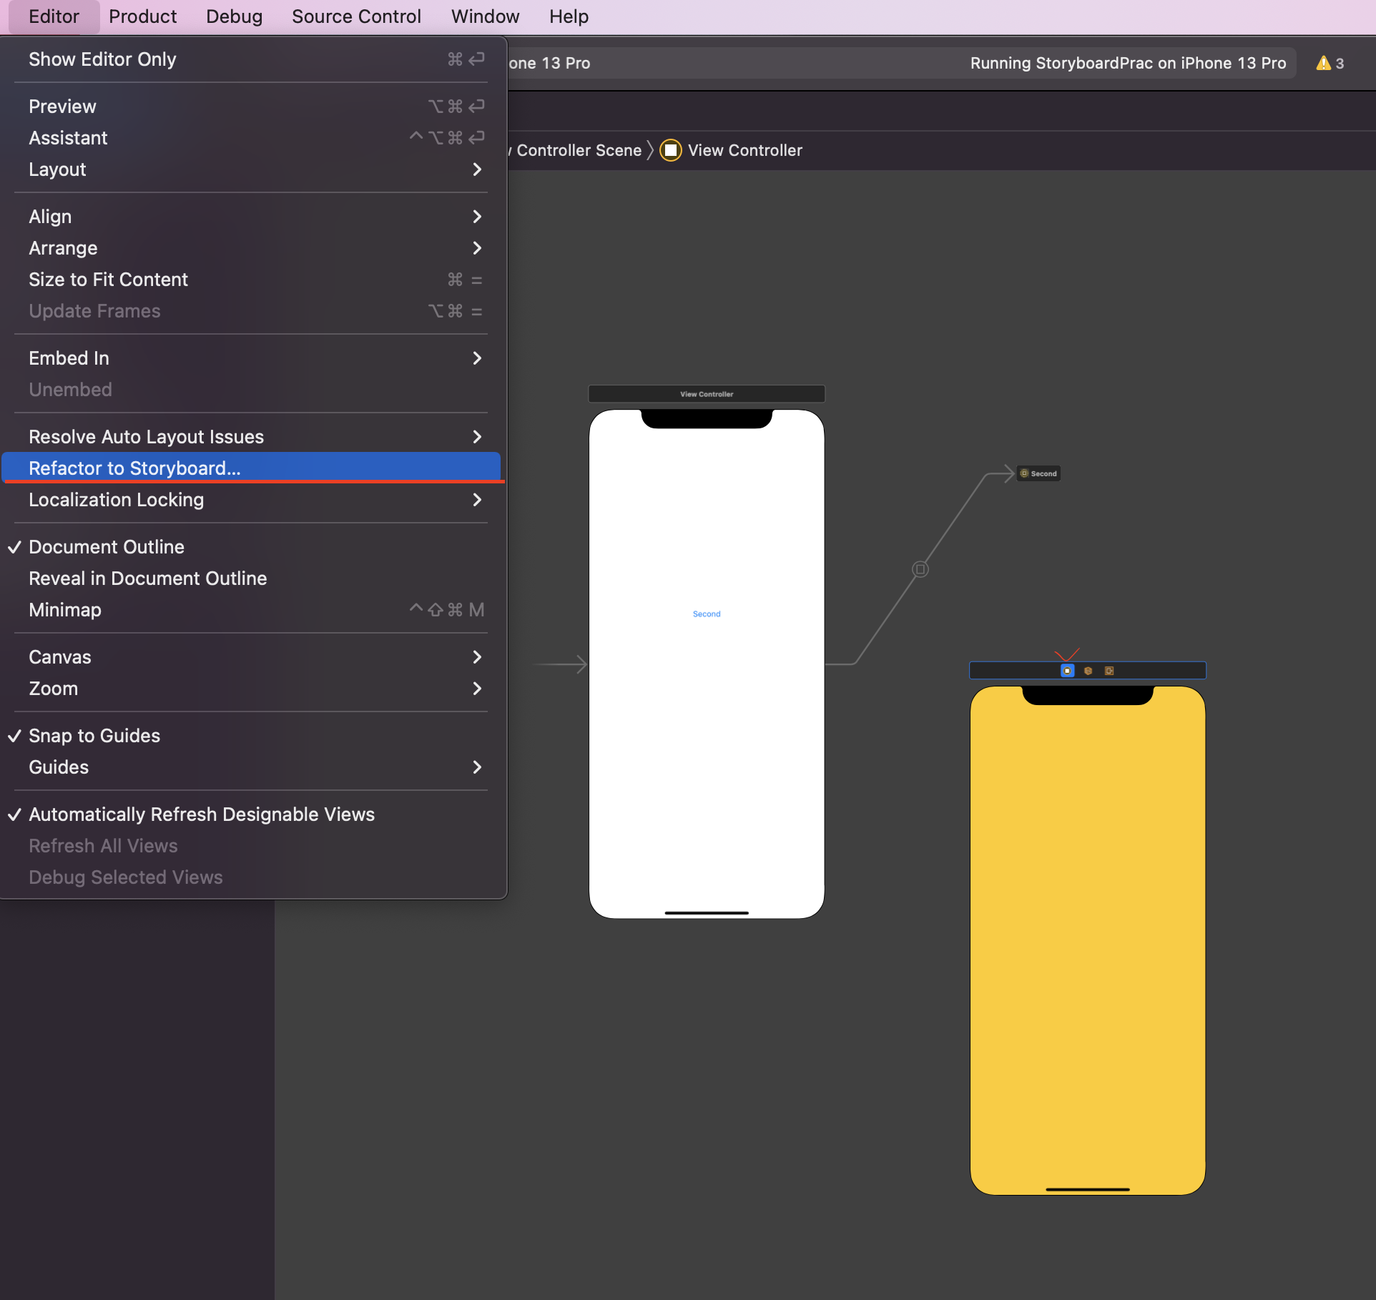Click the initial view controller entry arrow
This screenshot has width=1376, height=1300.
point(561,664)
